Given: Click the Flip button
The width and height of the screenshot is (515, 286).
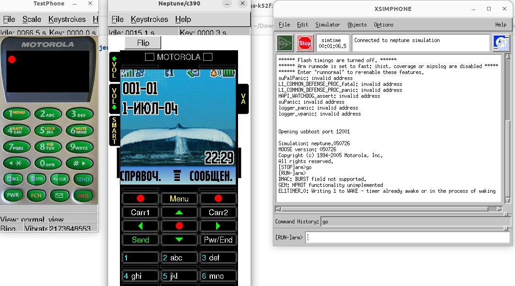Looking at the screenshot, I should 143,42.
